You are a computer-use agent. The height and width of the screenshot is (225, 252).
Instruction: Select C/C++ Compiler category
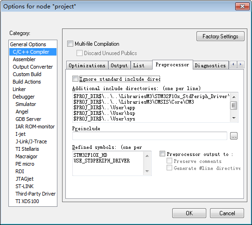33,52
